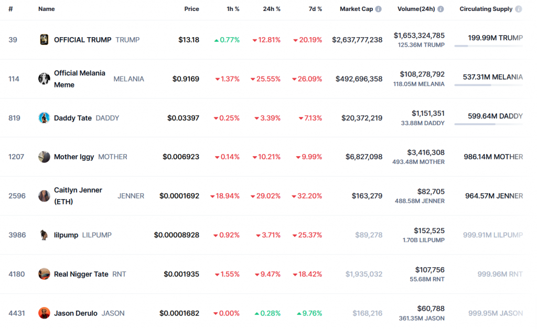The image size is (537, 329).
Task: Click the Official Melania Meme coin icon
Action: coord(44,79)
